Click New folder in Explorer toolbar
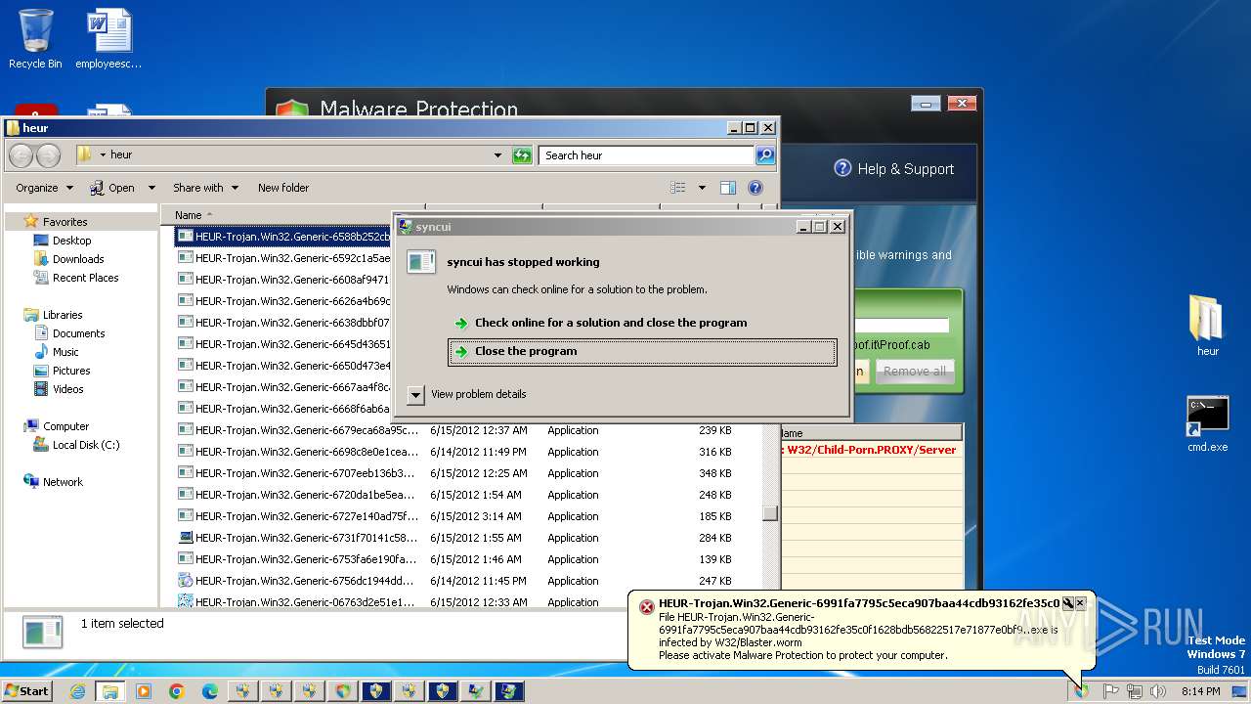This screenshot has width=1251, height=704. point(283,188)
